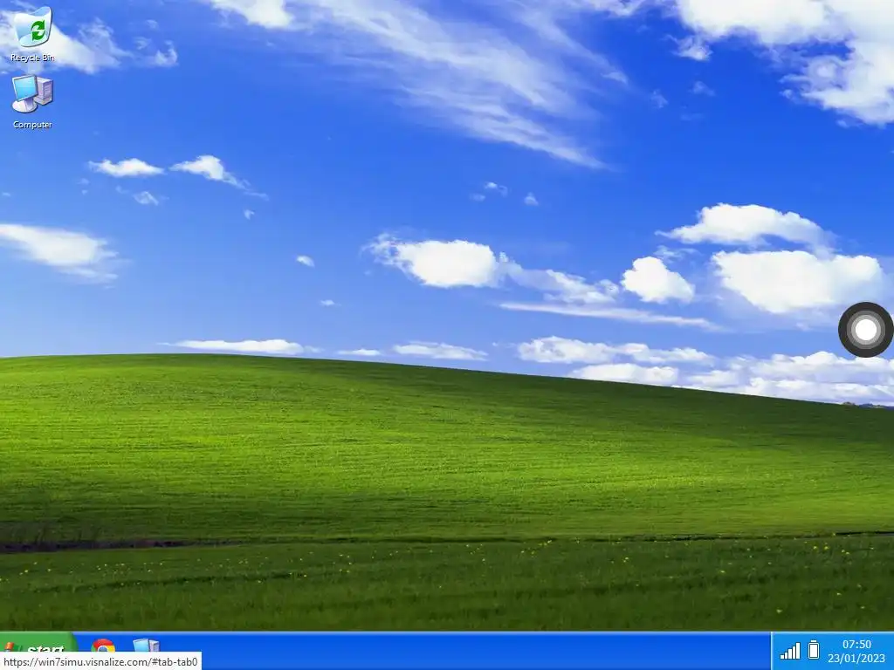Open the clock showing 07:50

856,645
